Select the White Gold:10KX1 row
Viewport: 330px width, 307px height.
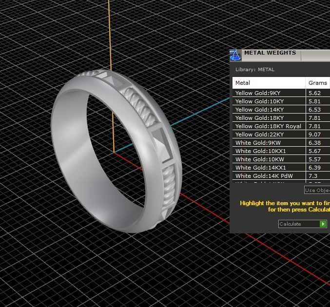point(281,151)
